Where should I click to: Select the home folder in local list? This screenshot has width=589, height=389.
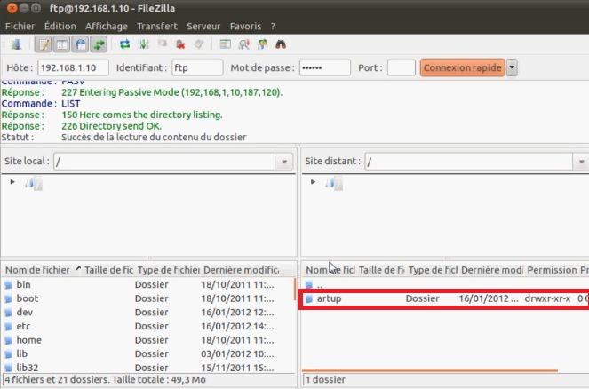coord(147,340)
